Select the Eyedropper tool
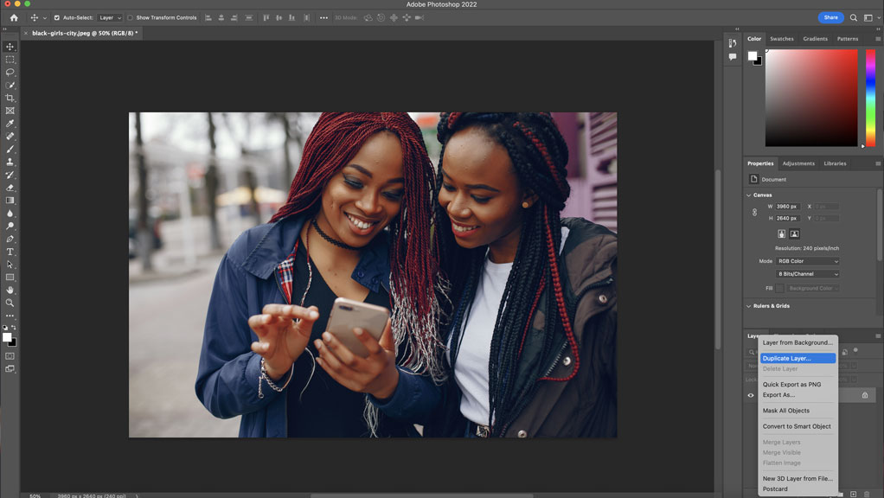This screenshot has height=498, width=884. coord(10,123)
